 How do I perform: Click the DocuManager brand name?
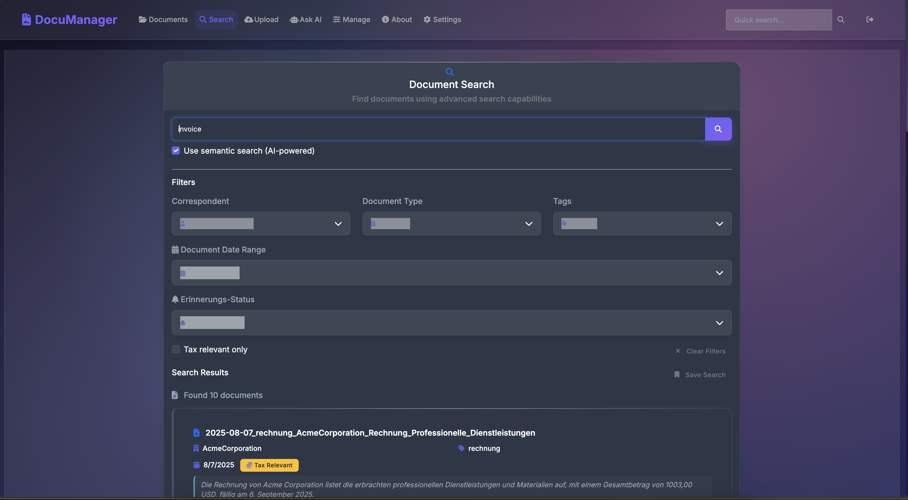point(76,19)
